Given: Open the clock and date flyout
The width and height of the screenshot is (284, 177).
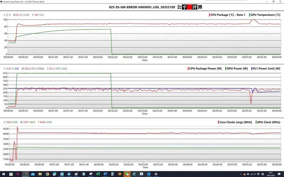Looking at the screenshot, I should (271, 174).
